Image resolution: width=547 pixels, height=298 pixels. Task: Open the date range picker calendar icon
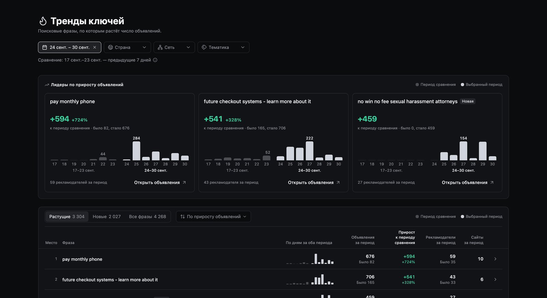44,47
